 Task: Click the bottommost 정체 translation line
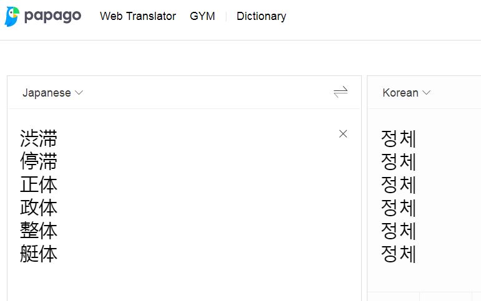point(398,254)
